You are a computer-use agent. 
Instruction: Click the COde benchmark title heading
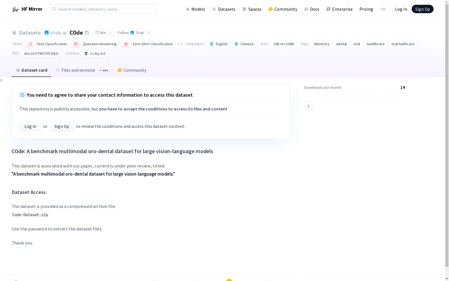click(112, 151)
